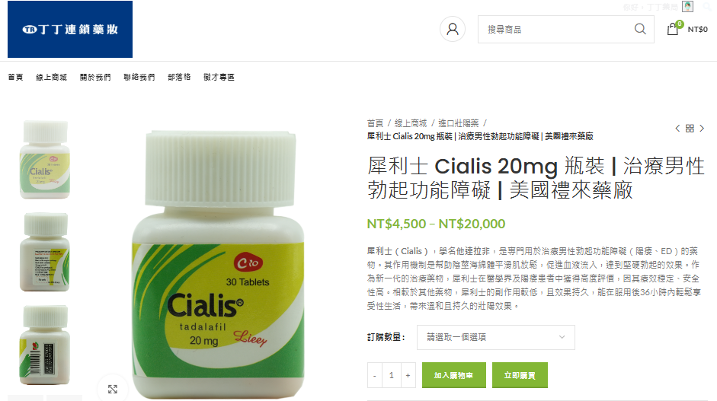Viewport: 717px width, 401px height.
Task: Click the 丁丁連鎖藥妝 logo
Action: tap(70, 29)
